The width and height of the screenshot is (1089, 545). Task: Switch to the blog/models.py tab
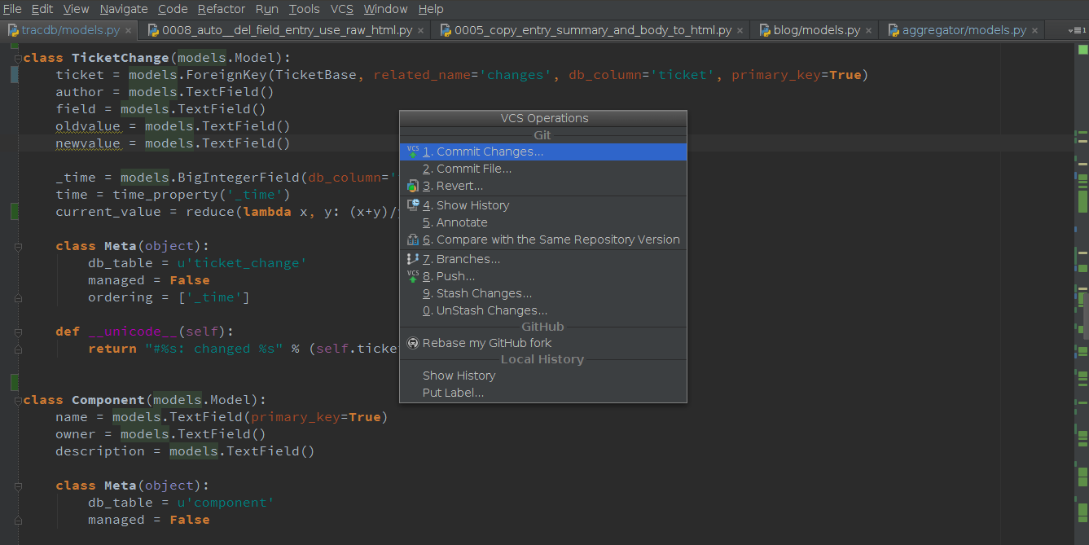[x=816, y=30]
